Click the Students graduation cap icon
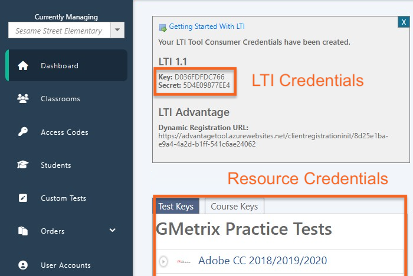Viewport: 413px width, 276px height. coord(23,165)
